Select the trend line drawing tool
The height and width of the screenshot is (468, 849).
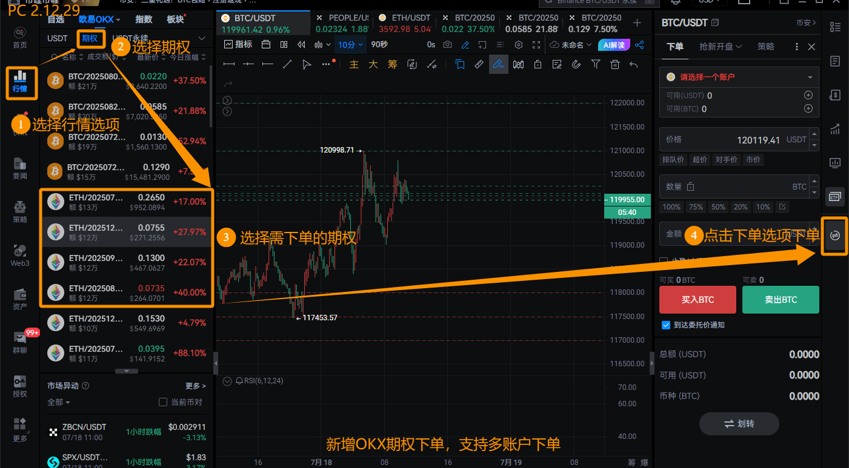click(287, 64)
